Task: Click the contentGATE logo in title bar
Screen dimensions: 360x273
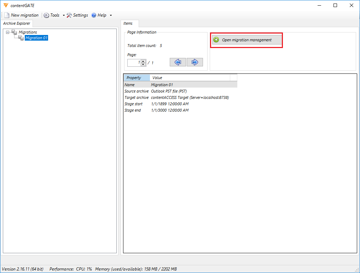Action: tap(5, 5)
